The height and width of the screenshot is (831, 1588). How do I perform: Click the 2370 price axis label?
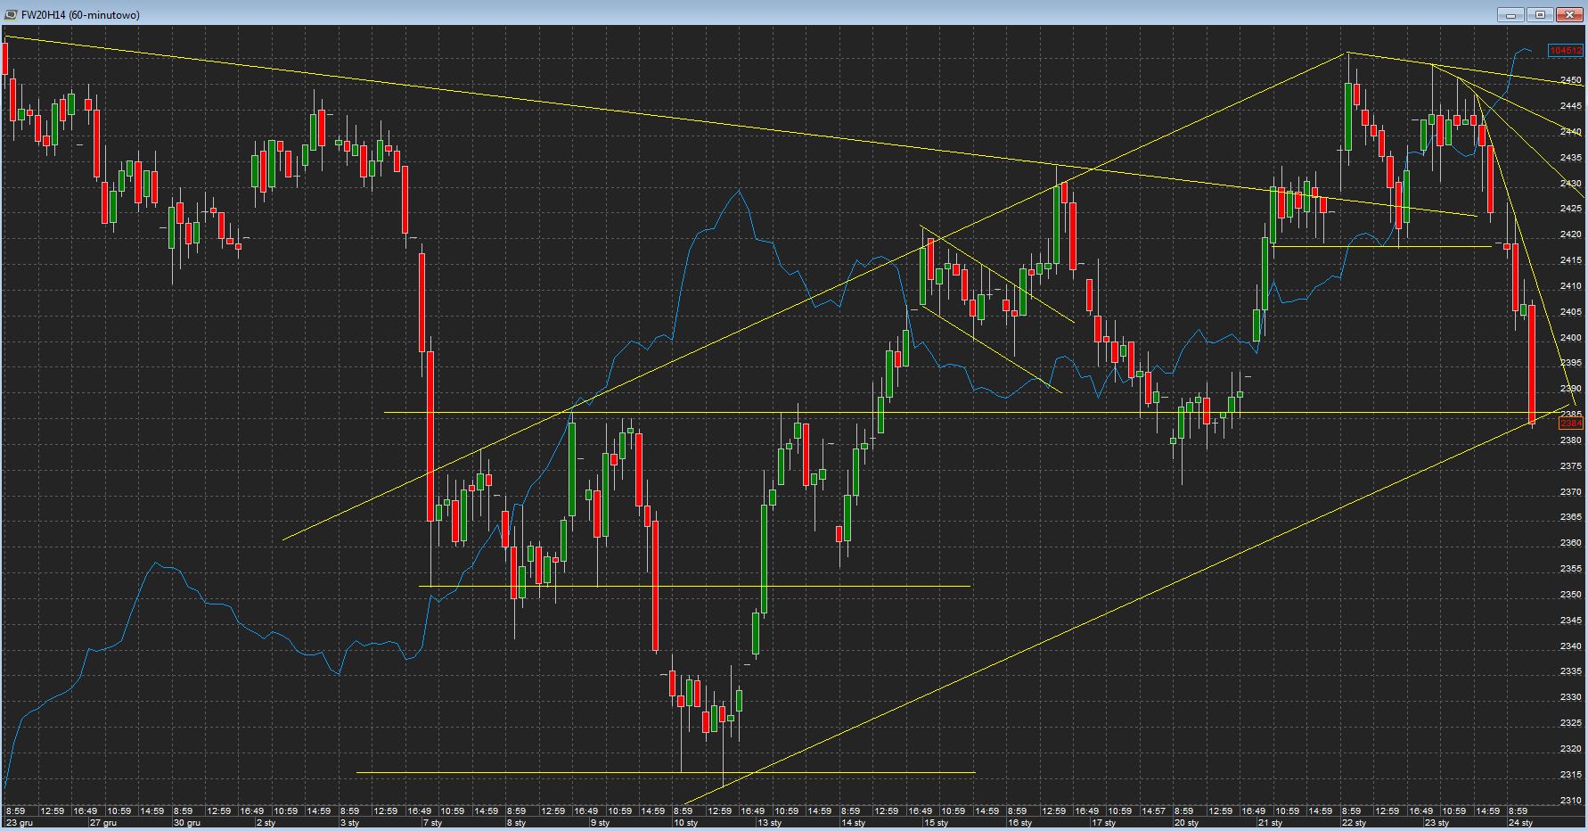coord(1571,492)
